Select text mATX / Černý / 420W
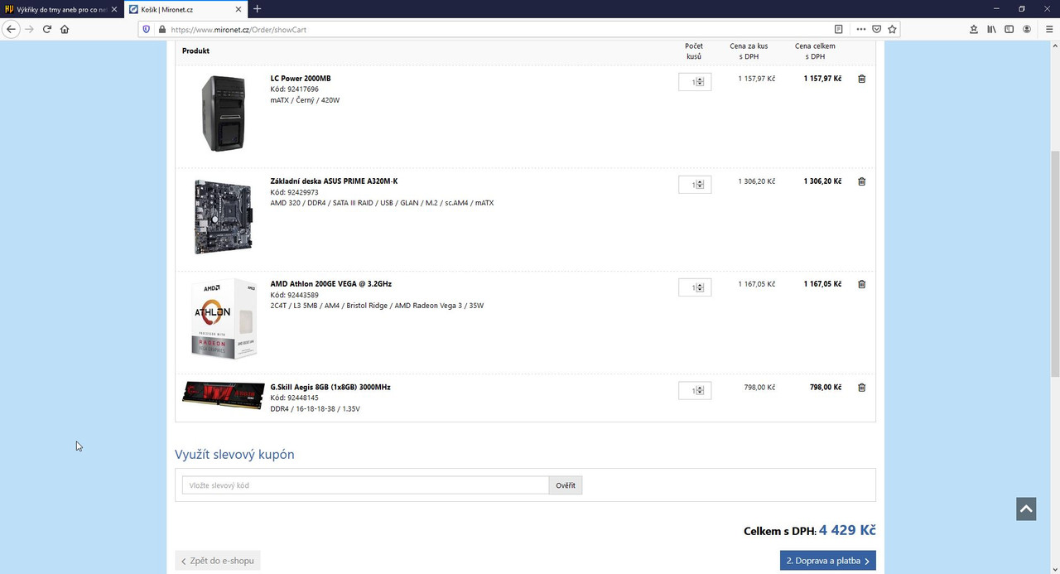1060x574 pixels. (305, 100)
